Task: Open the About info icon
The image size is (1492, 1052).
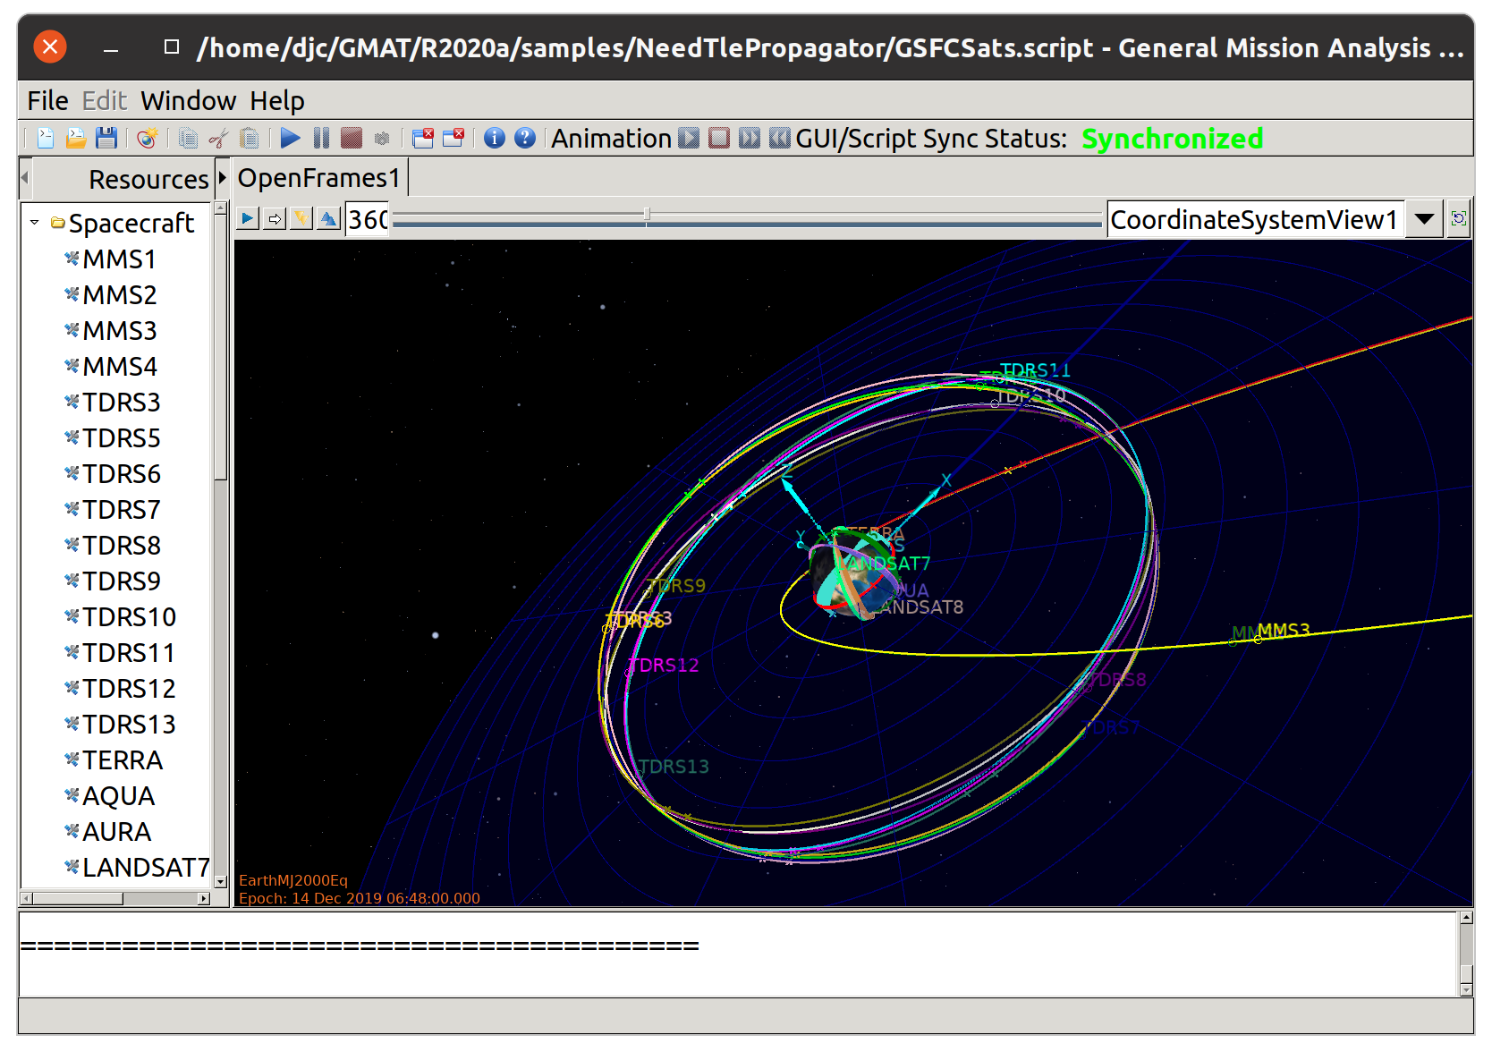Action: [495, 138]
